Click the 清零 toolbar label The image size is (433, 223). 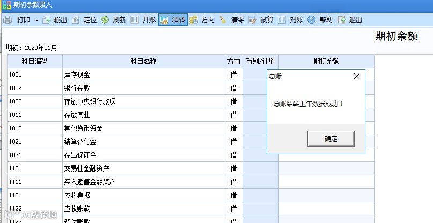point(238,20)
